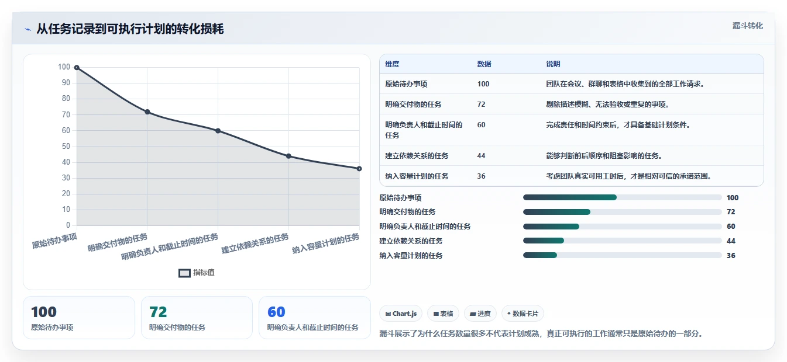
Task: Toggle the 指标值 legend swatch under the chart
Action: point(184,273)
